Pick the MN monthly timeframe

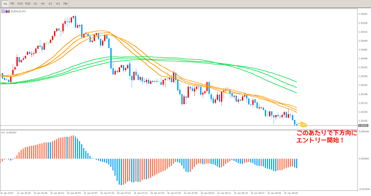click(x=65, y=4)
